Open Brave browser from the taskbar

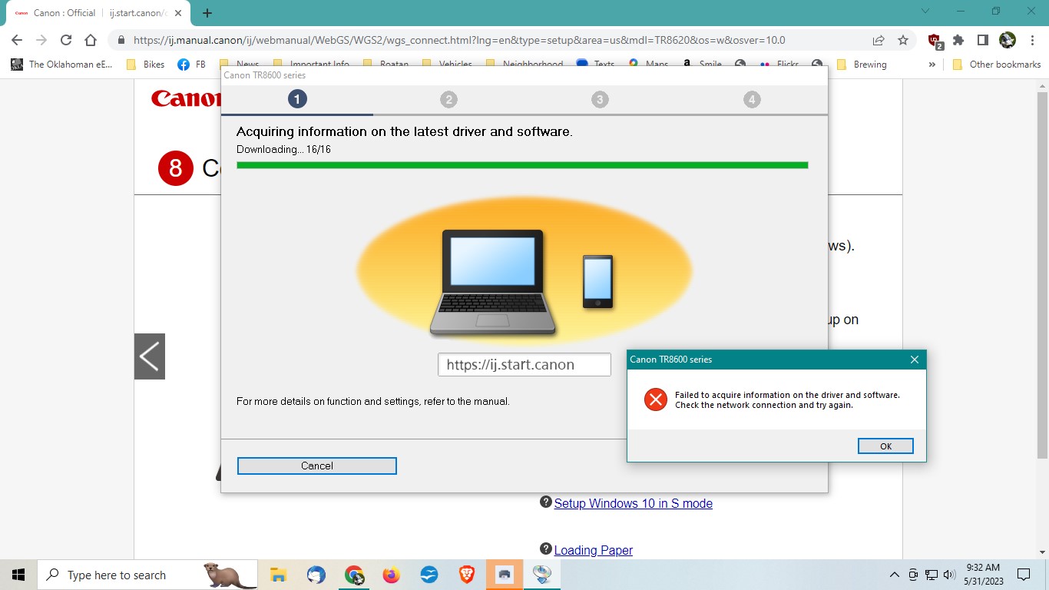[467, 575]
